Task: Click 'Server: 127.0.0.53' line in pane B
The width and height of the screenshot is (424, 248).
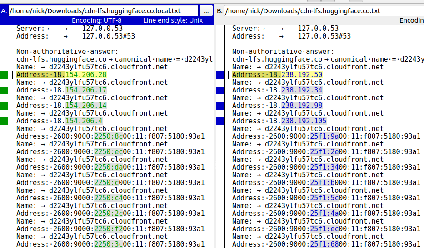Action: [285, 28]
